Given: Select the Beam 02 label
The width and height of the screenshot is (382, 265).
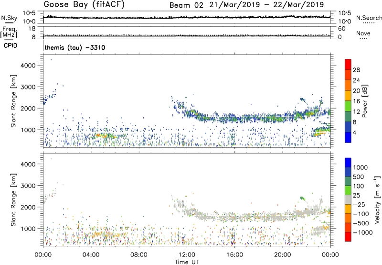Looking at the screenshot, I should (186, 5).
